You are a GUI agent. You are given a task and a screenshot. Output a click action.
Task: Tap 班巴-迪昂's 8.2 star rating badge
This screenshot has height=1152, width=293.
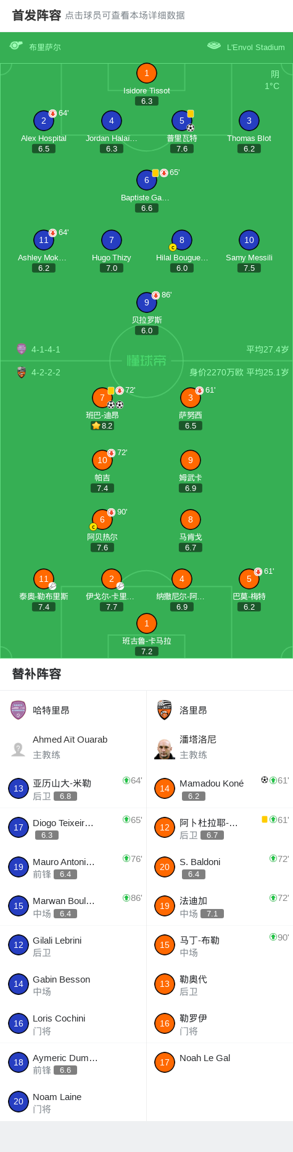[102, 425]
